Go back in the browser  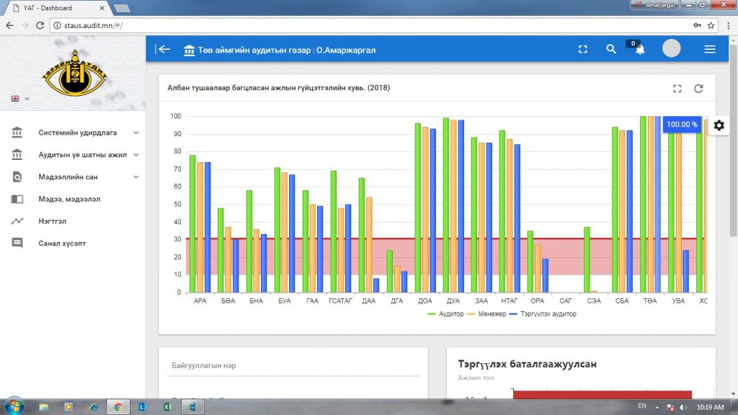click(x=10, y=25)
